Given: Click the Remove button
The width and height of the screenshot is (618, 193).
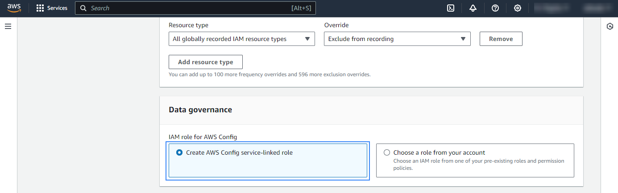Looking at the screenshot, I should 501,39.
